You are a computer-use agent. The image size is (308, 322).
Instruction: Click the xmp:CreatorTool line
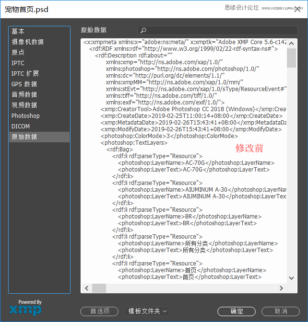coord(193,109)
